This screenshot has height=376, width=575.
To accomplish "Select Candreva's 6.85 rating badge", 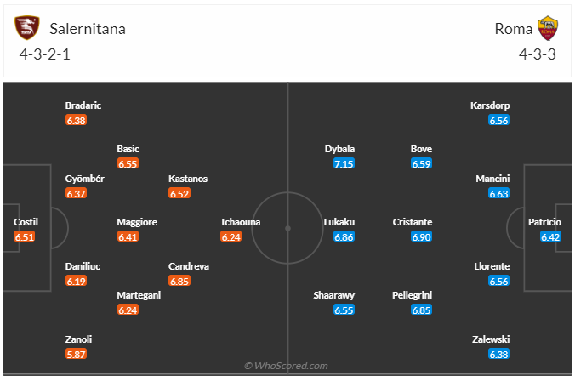I will (179, 281).
